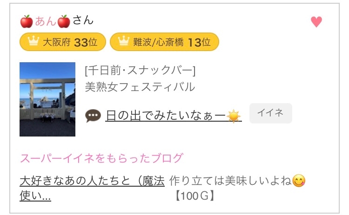The height and width of the screenshot is (215, 349).
Task: Open the 難波/心斎橋 13位 ranking badge
Action: (x=164, y=42)
